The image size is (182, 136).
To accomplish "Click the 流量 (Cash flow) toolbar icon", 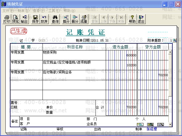I will [84, 19].
